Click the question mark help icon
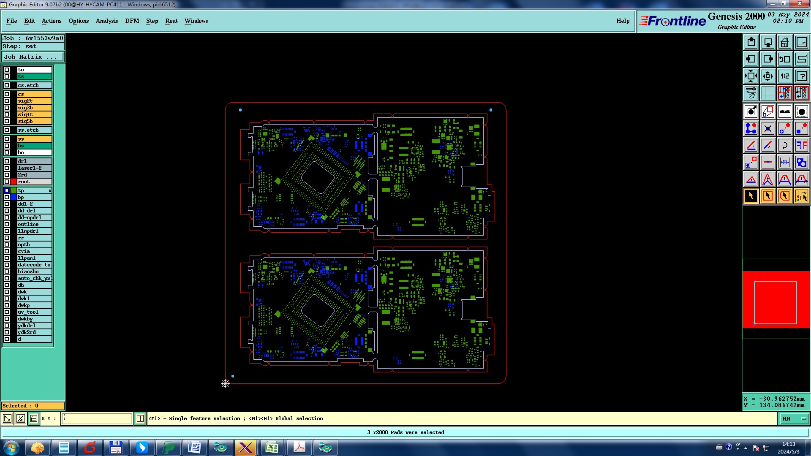Screen dimensions: 811x456 (801, 76)
